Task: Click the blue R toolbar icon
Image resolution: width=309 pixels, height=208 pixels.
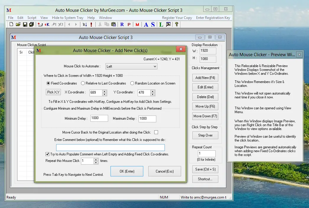Action: 122,25
